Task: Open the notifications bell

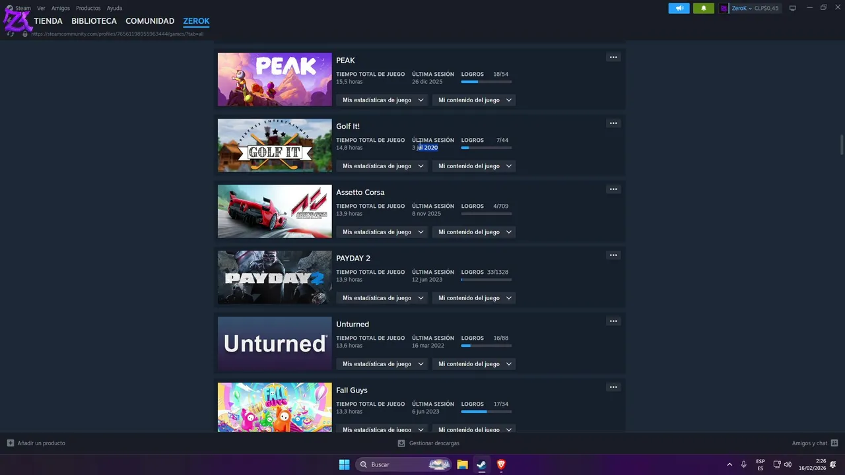Action: point(703,9)
